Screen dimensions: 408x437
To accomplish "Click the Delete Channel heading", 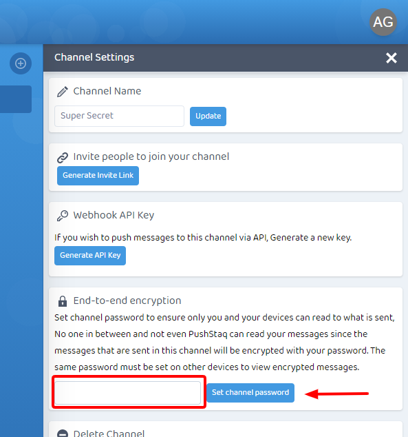I will tap(109, 433).
